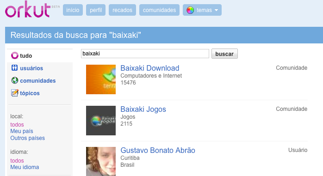
Task: Filter results by comunidades in sidebar
Action: 38,80
